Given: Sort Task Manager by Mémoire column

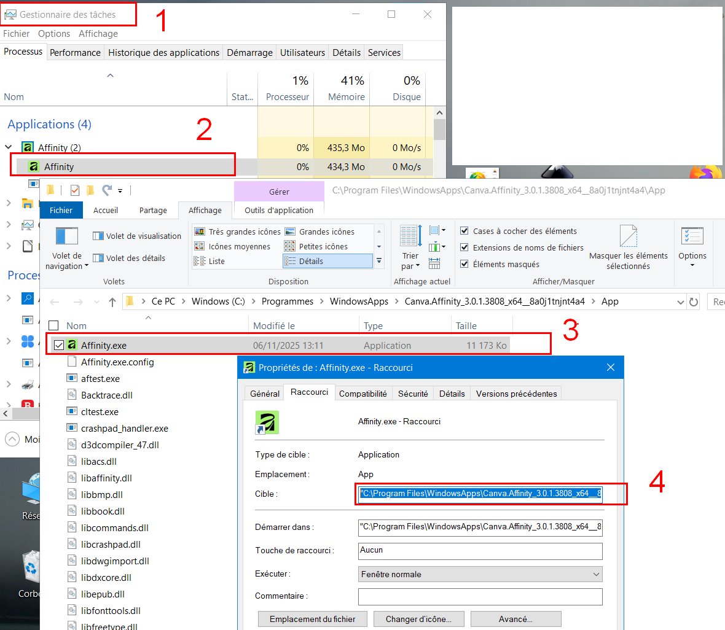Looking at the screenshot, I should [x=342, y=88].
